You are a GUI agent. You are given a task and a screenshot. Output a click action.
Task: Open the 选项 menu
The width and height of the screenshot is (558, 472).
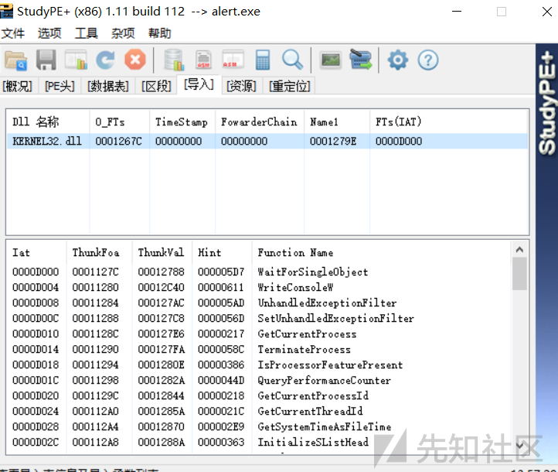point(49,33)
